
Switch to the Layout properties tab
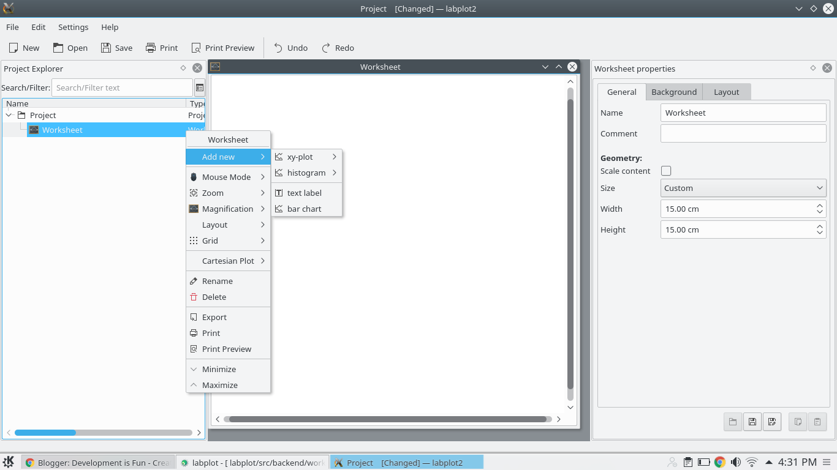(x=727, y=92)
